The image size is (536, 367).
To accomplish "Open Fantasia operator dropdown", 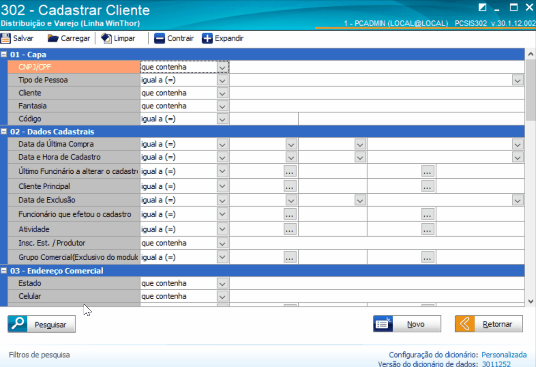I will (222, 106).
